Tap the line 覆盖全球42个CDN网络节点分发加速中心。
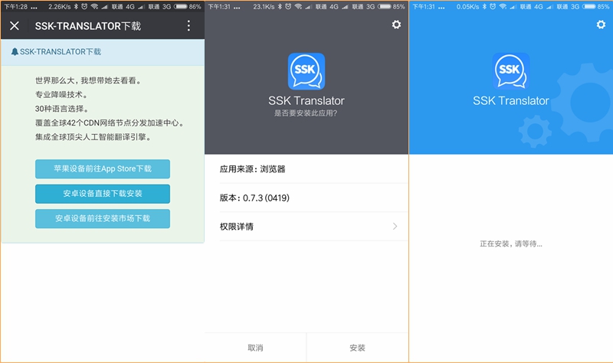613x363 pixels. pos(110,123)
